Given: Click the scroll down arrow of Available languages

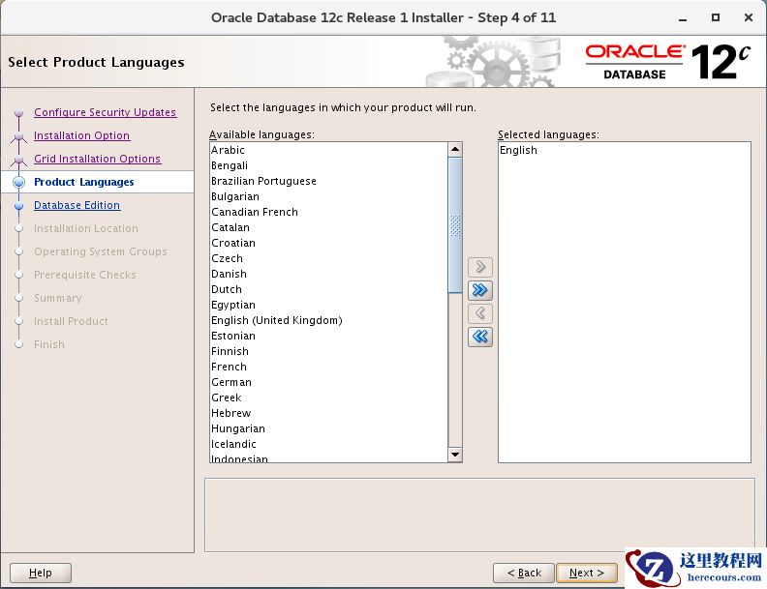Looking at the screenshot, I should 455,455.
